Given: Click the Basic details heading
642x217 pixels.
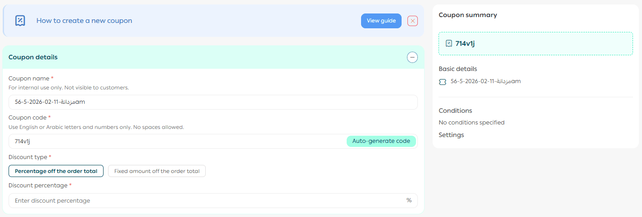Looking at the screenshot, I should click(x=457, y=69).
